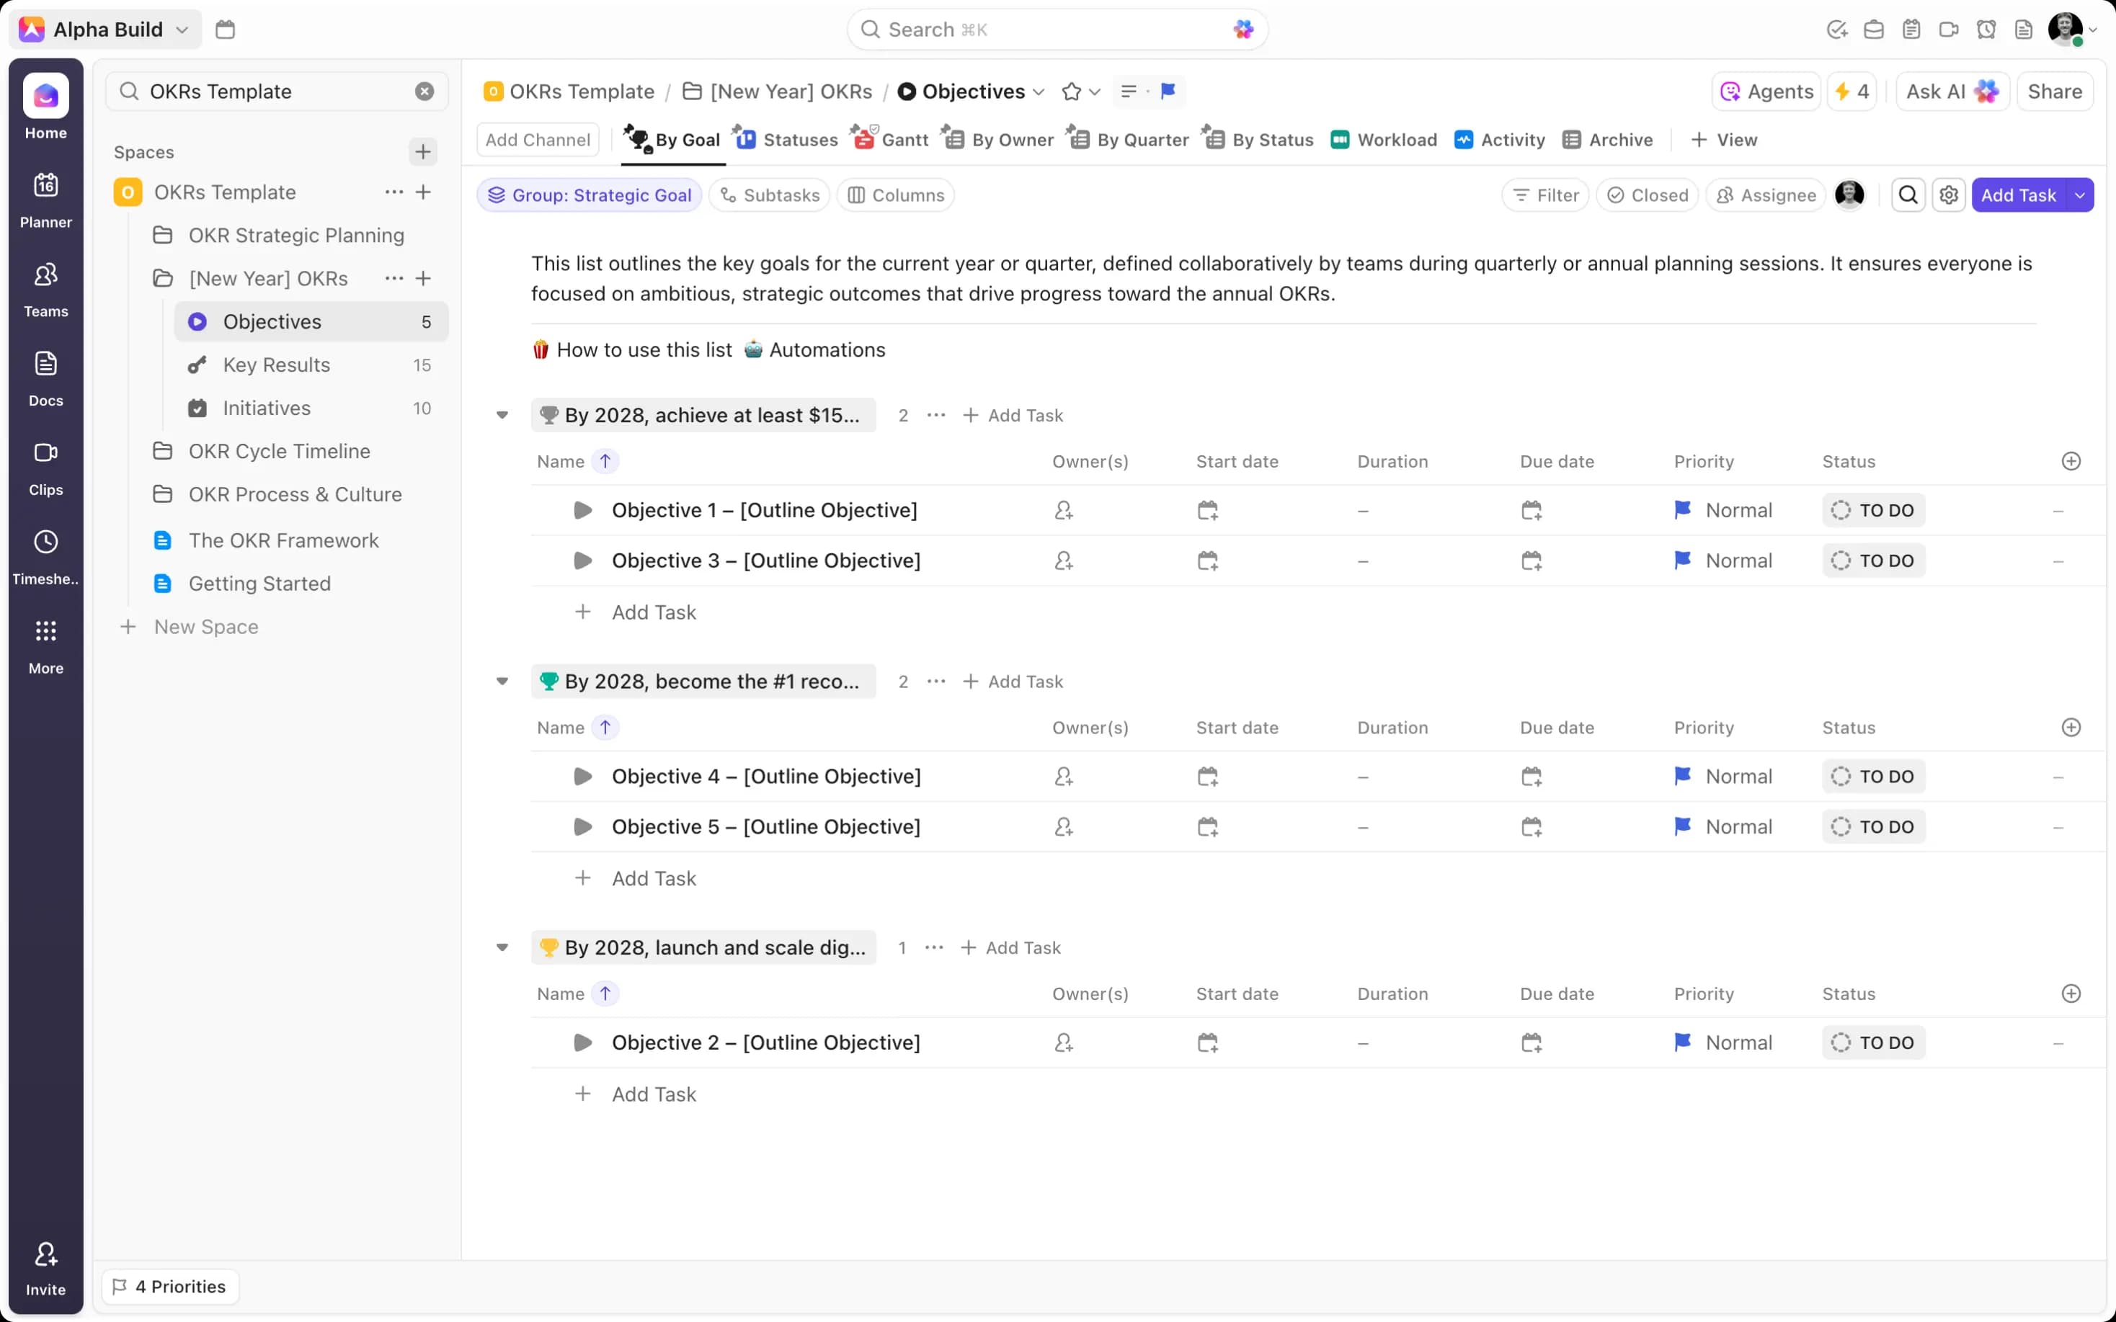Viewport: 2116px width, 1322px height.
Task: Open the Clips section in sidebar
Action: tap(45, 466)
